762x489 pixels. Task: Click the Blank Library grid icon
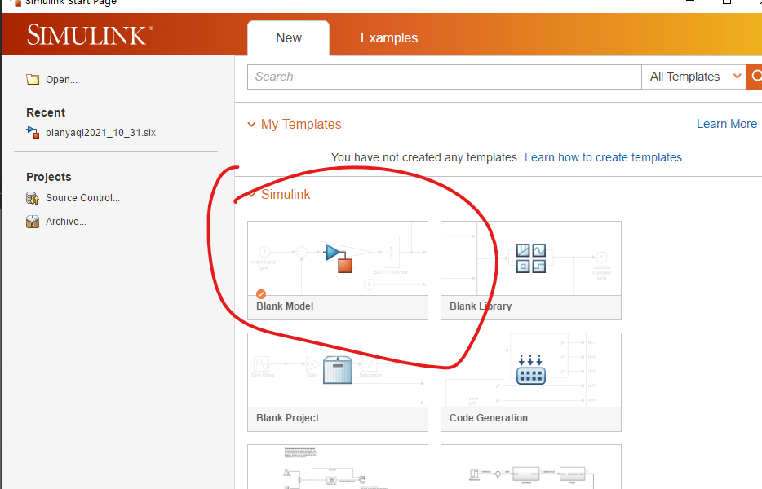(530, 258)
